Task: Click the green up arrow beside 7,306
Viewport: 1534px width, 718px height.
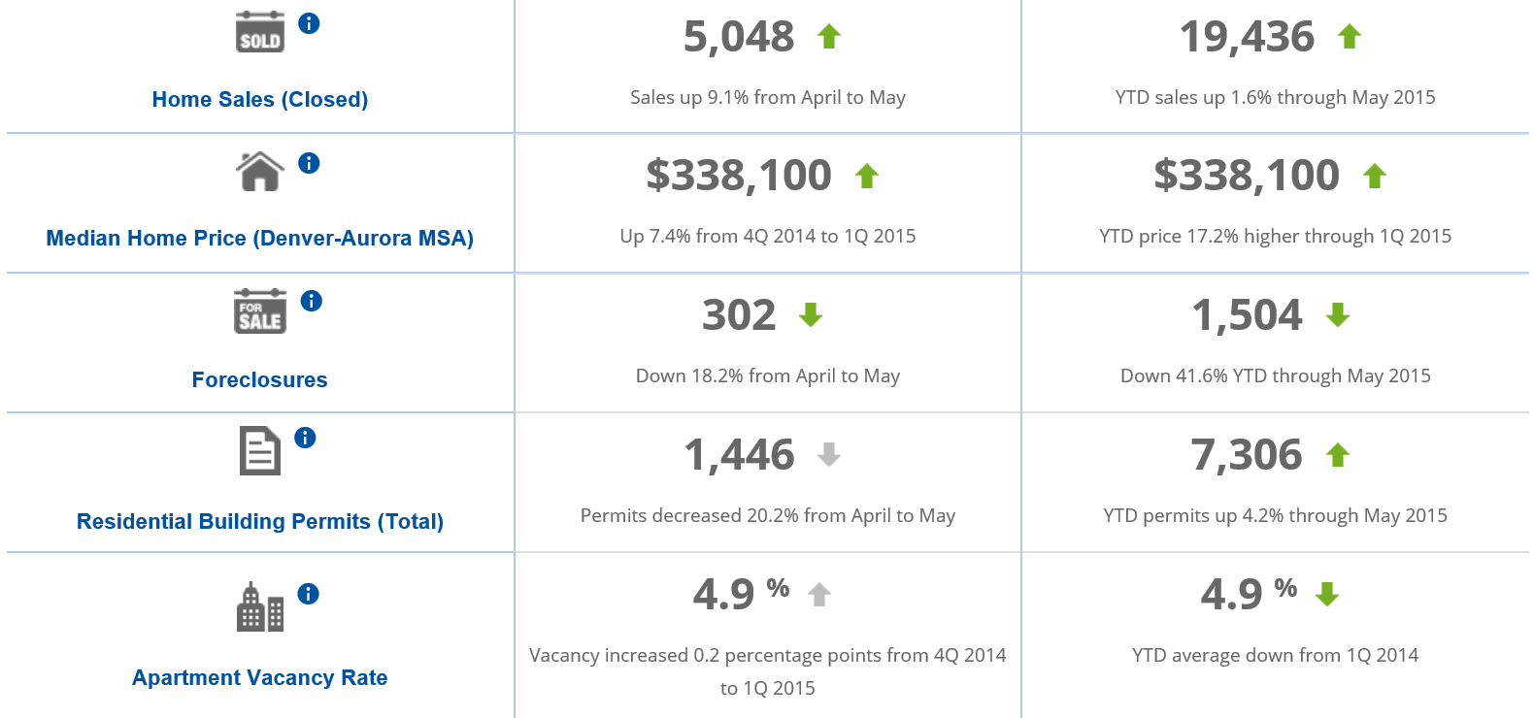Action: [x=1338, y=454]
